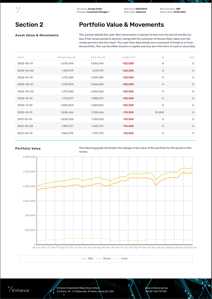Click the phone number +44 (0) 1534 761500
Viewport: 212px width, 299px height.
(156, 291)
